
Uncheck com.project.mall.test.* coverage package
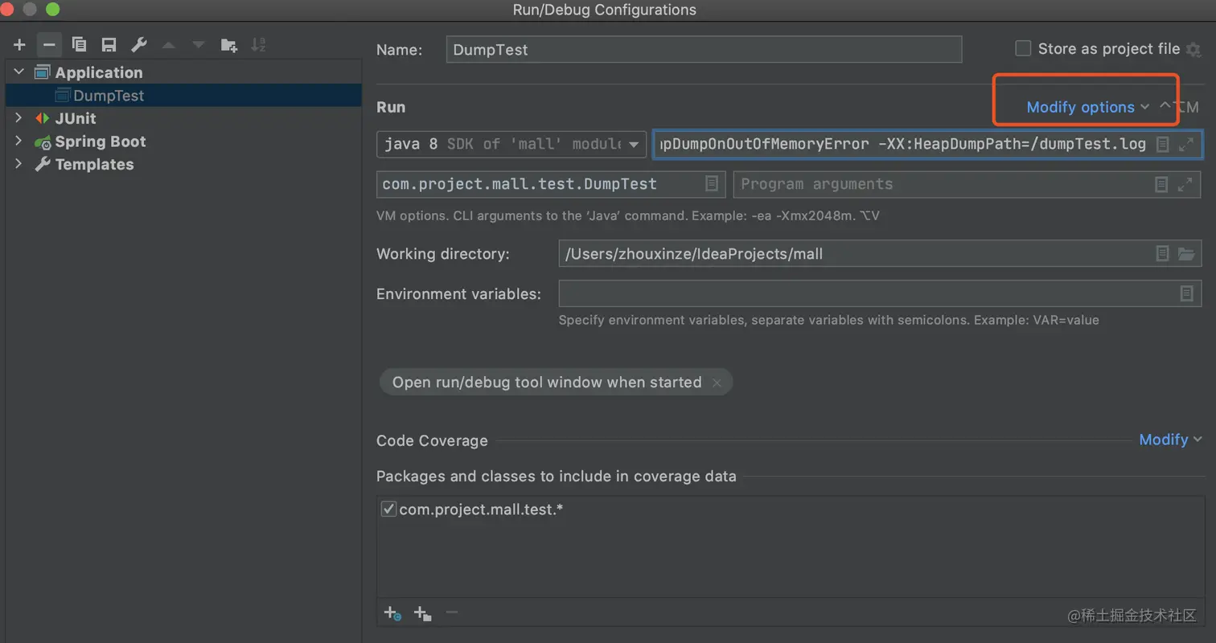click(388, 509)
